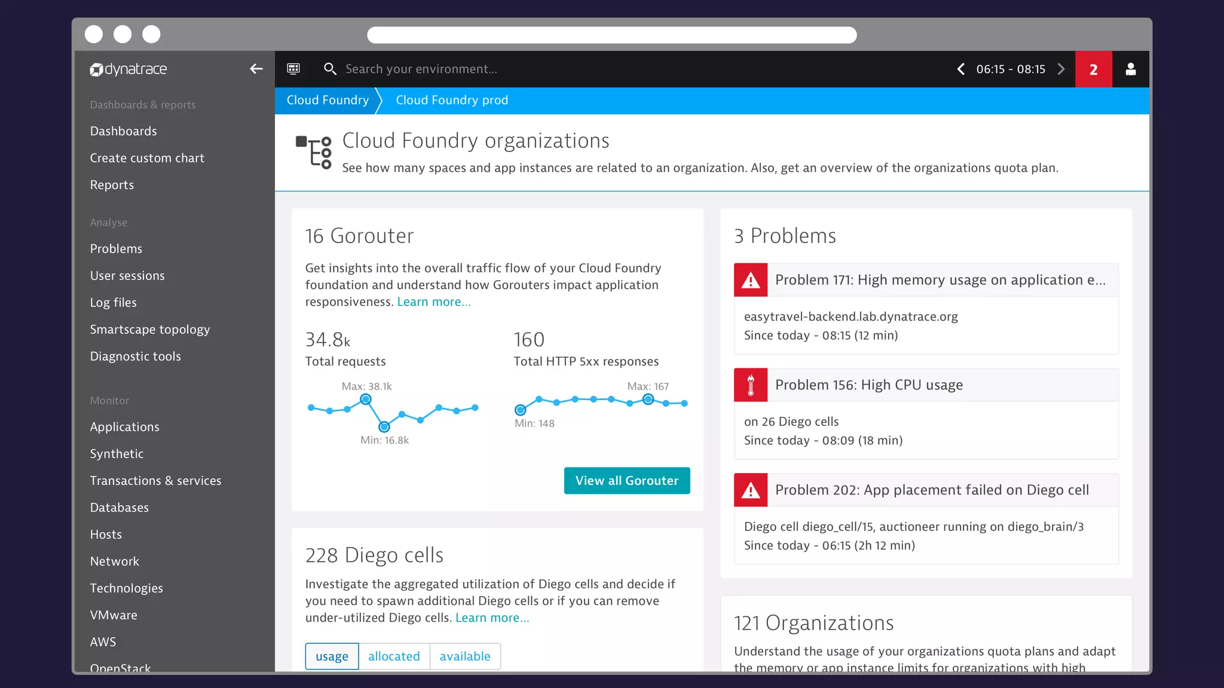This screenshot has height=688, width=1224.
Task: Click the CPU thermometer icon on Problem 156
Action: point(751,385)
